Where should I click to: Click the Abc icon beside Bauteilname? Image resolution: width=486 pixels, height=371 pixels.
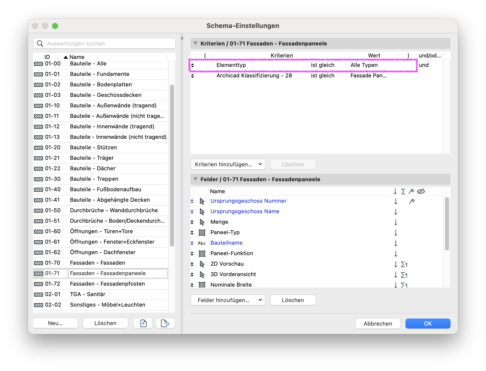(x=202, y=243)
